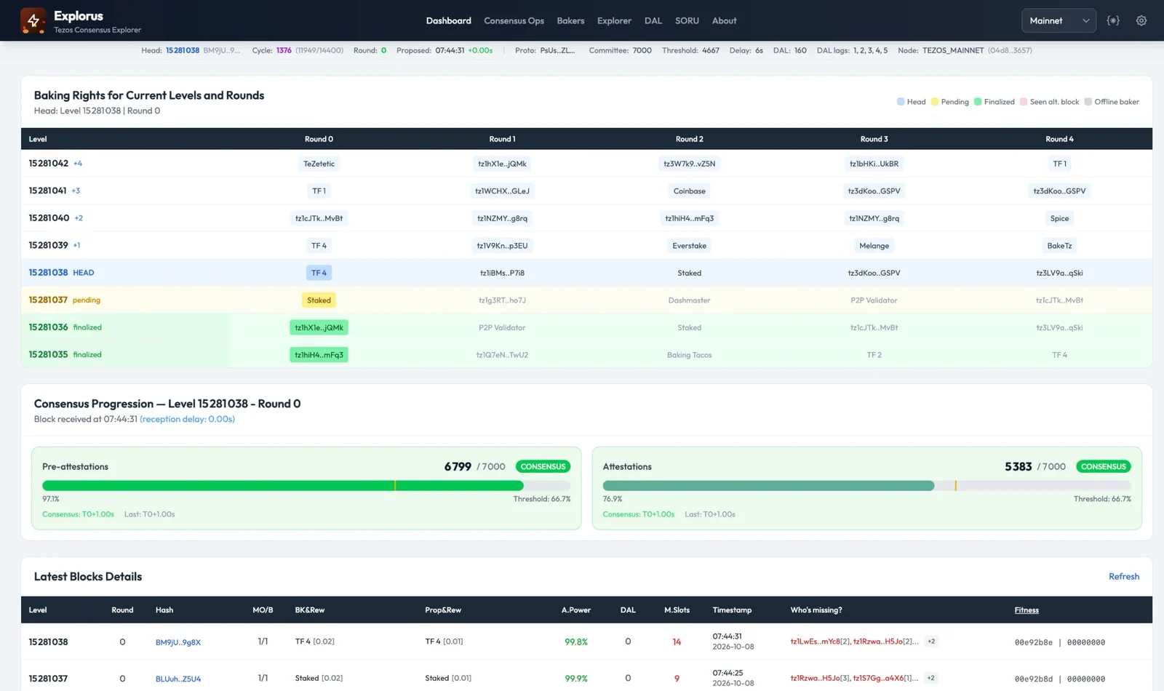Click the Finalized legend color swatch
Viewport: 1164px width, 691px height.
(978, 102)
